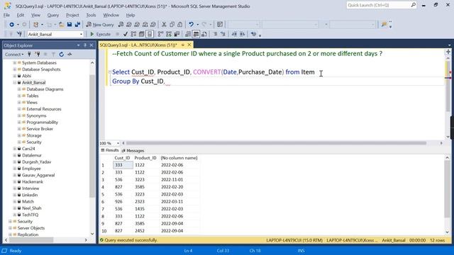Open the Edit menu

coord(21,15)
